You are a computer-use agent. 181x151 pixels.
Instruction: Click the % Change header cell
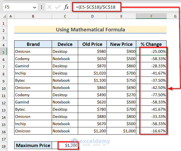[x=151, y=44]
